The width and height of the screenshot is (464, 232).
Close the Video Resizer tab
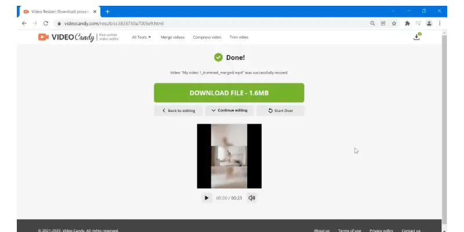click(x=95, y=12)
